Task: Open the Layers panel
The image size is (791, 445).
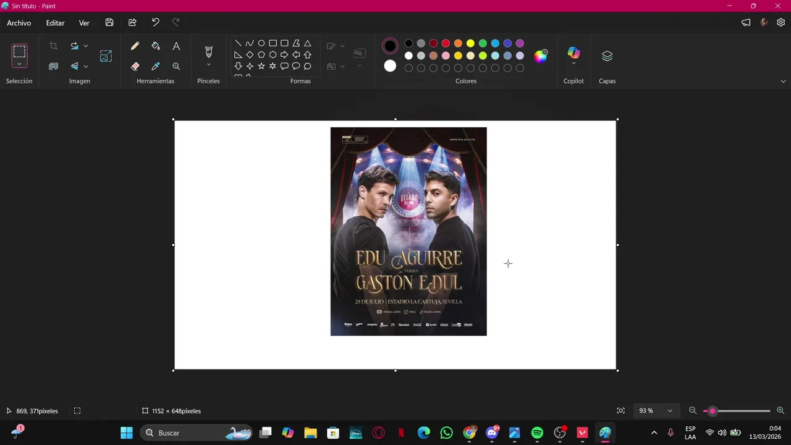Action: (x=607, y=56)
